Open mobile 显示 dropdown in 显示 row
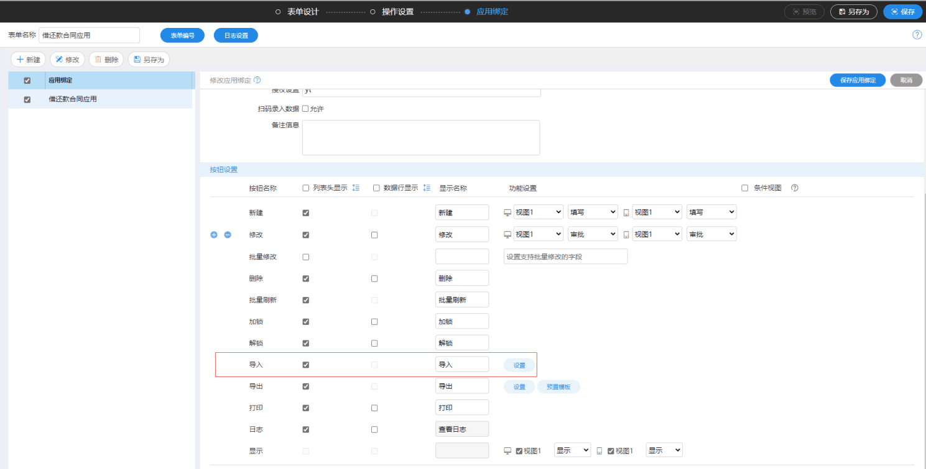Viewport: 926px width, 469px height. [664, 450]
